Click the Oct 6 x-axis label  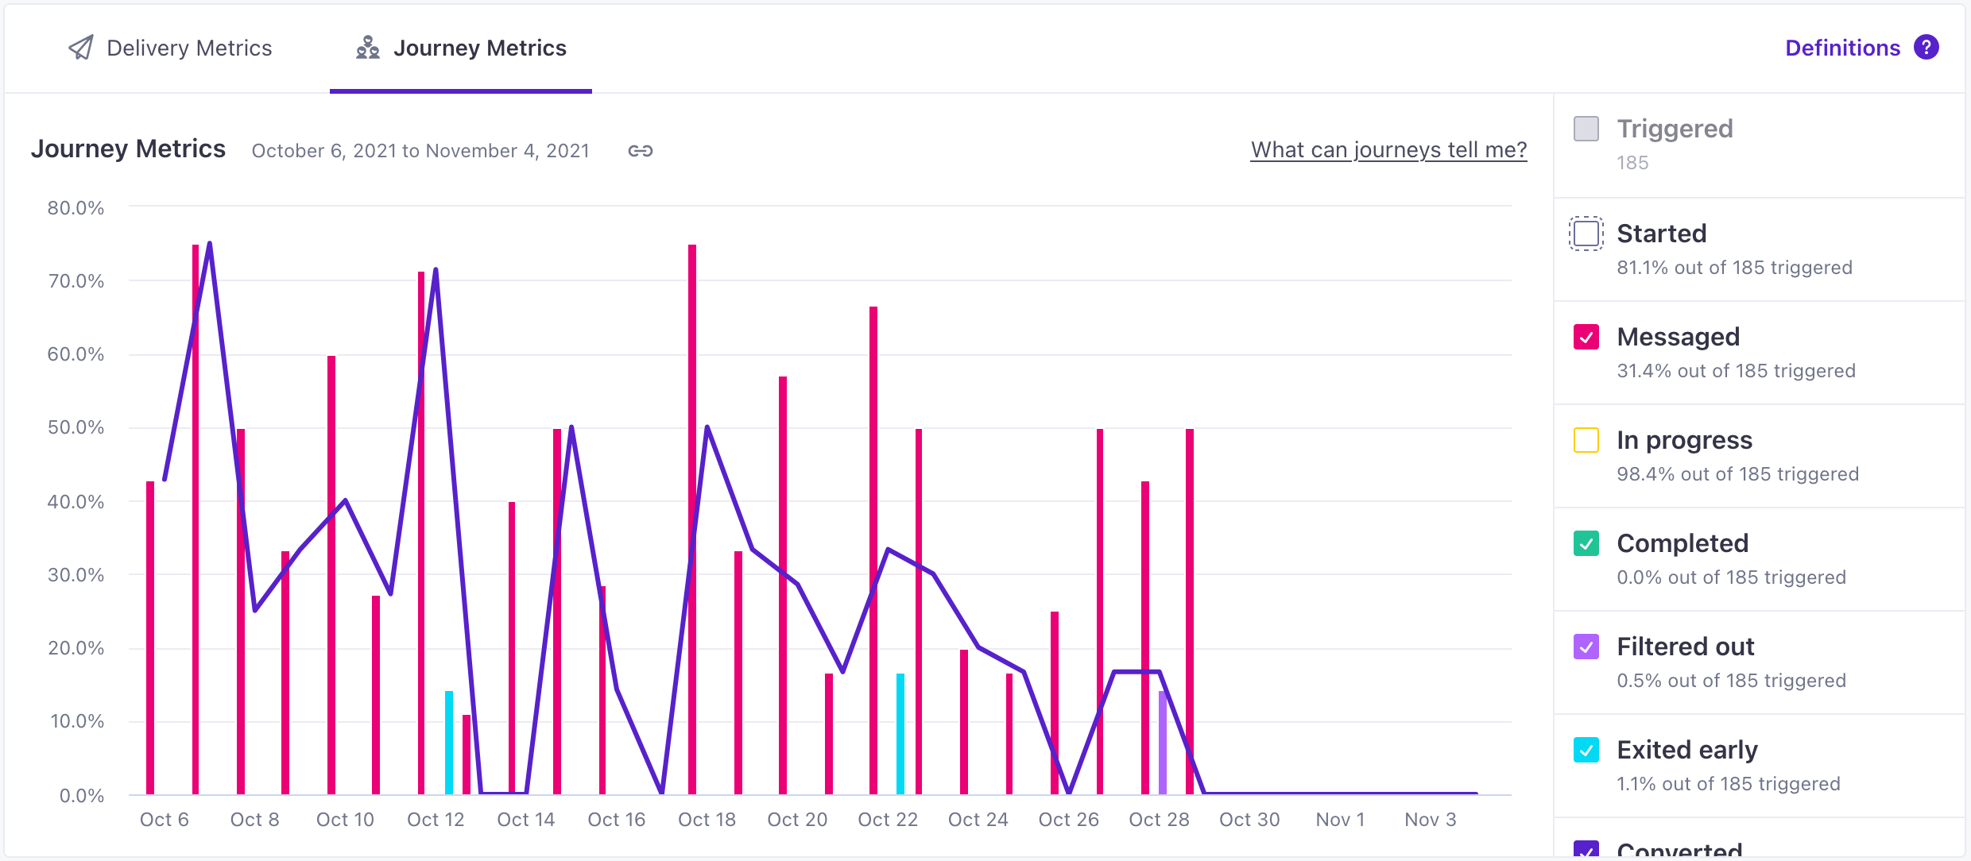pyautogui.click(x=165, y=820)
